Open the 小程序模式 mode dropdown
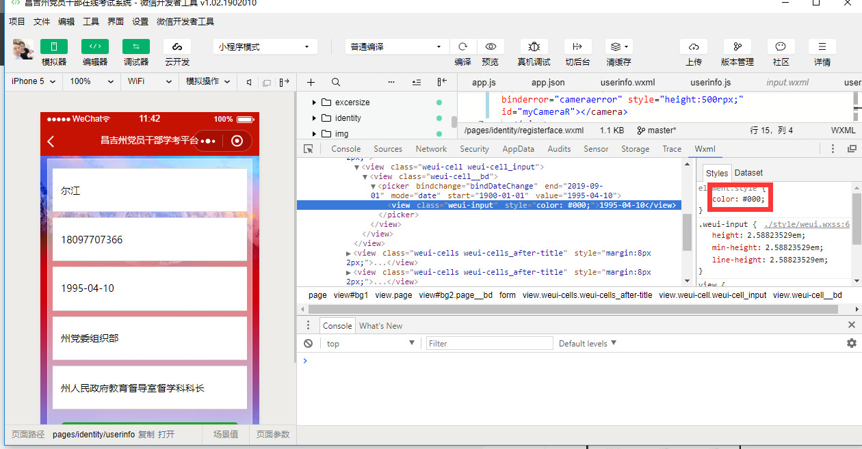 click(x=265, y=46)
